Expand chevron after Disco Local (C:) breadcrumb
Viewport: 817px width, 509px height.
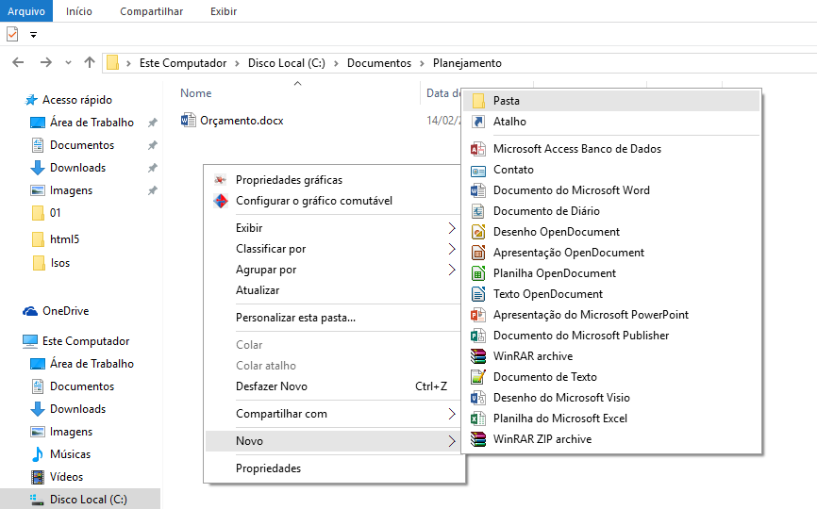click(x=336, y=63)
